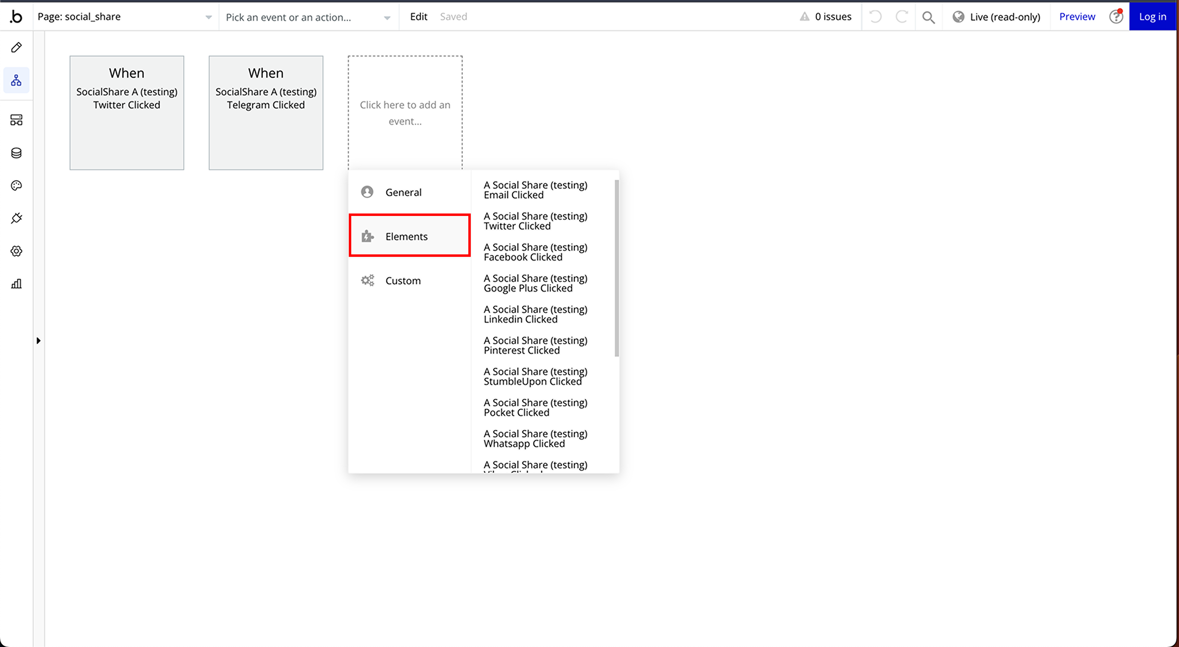Select the Workflow tab icon
The image size is (1179, 647).
coord(16,80)
